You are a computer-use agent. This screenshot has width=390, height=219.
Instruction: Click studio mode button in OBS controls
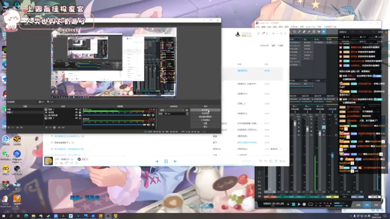click(205, 120)
